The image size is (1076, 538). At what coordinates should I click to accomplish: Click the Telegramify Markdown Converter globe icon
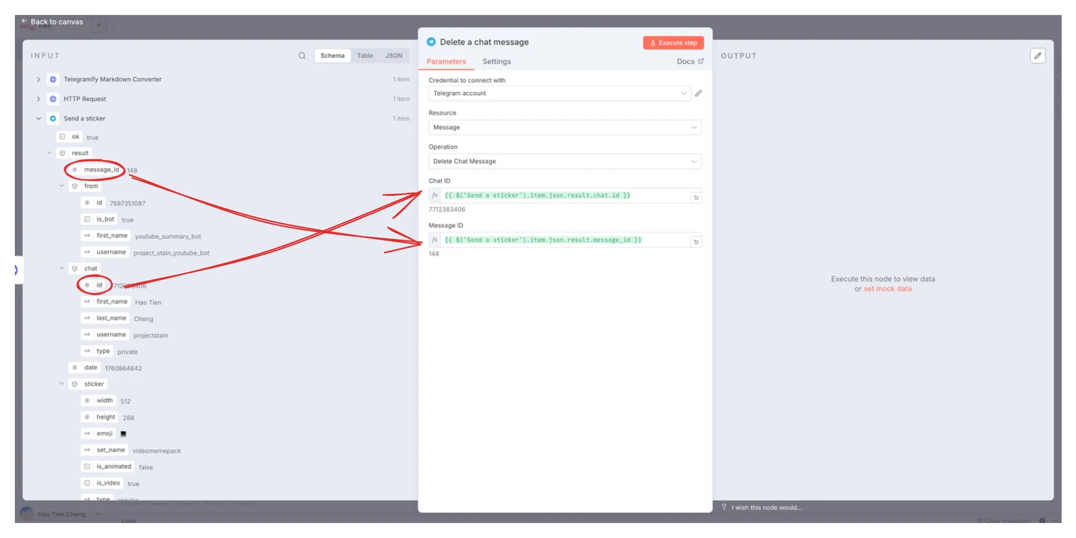coord(53,80)
